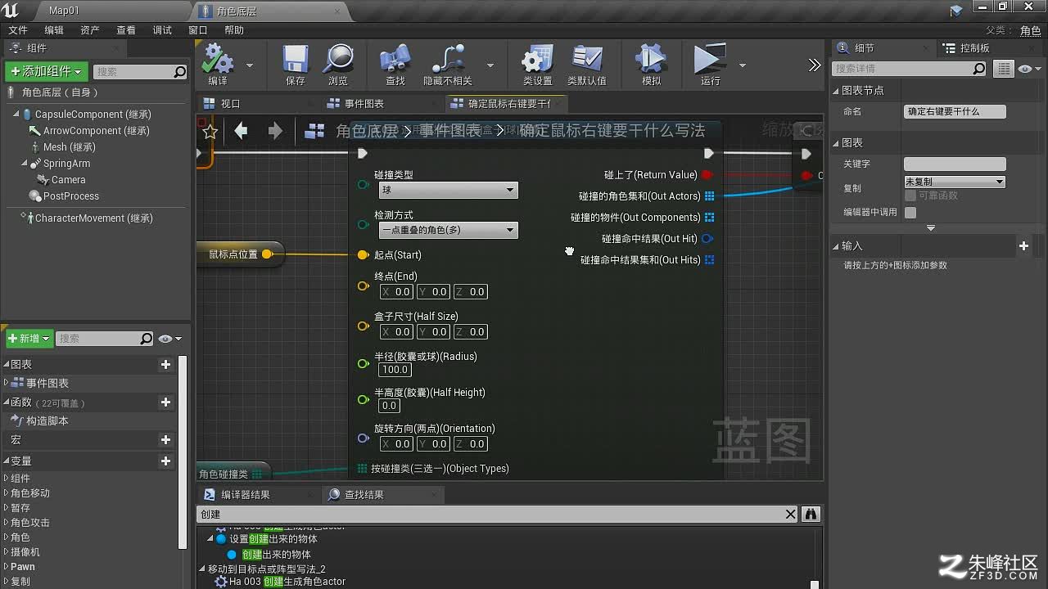This screenshot has width=1048, height=589.
Task: Click the 鼠标点位置 variable node
Action: coord(239,254)
